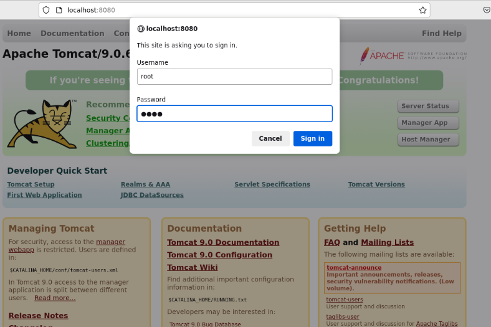Open the Host Manager button
Image resolution: width=491 pixels, height=327 pixels.
428,140
